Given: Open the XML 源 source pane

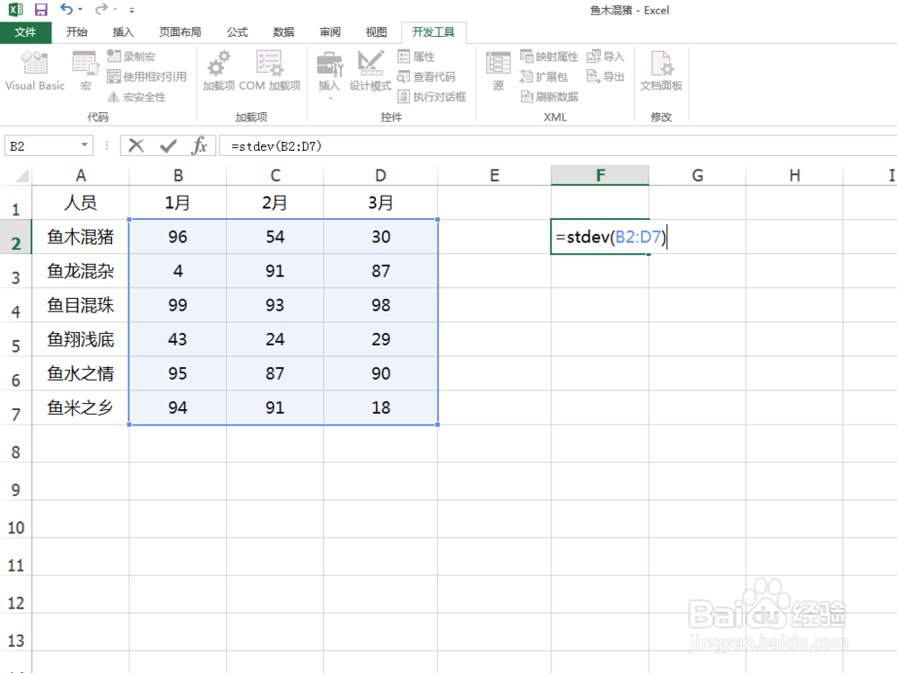Looking at the screenshot, I should coord(498,70).
